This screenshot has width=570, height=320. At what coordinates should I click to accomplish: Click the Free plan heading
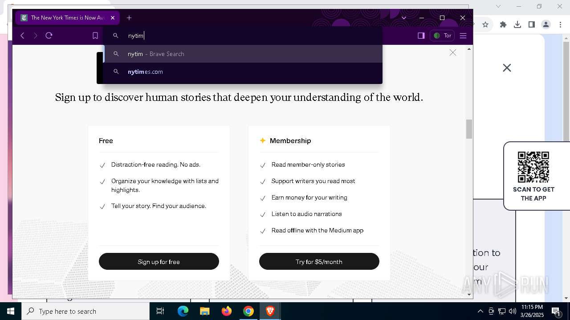pos(106,140)
